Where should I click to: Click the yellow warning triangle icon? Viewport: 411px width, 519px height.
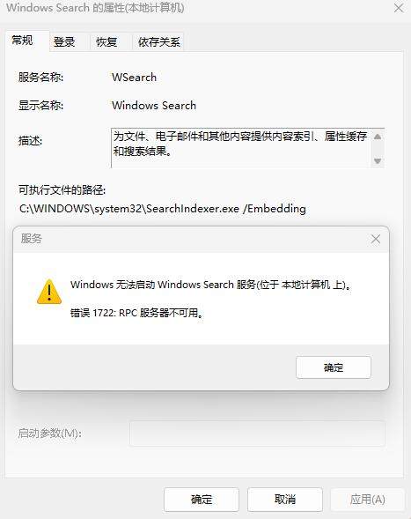tap(49, 292)
